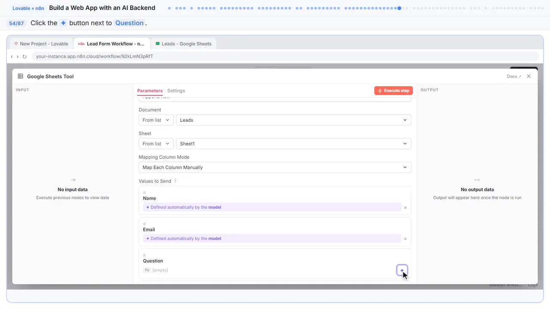
Task: Click the Name field's model-defined value
Action: pyautogui.click(x=272, y=207)
